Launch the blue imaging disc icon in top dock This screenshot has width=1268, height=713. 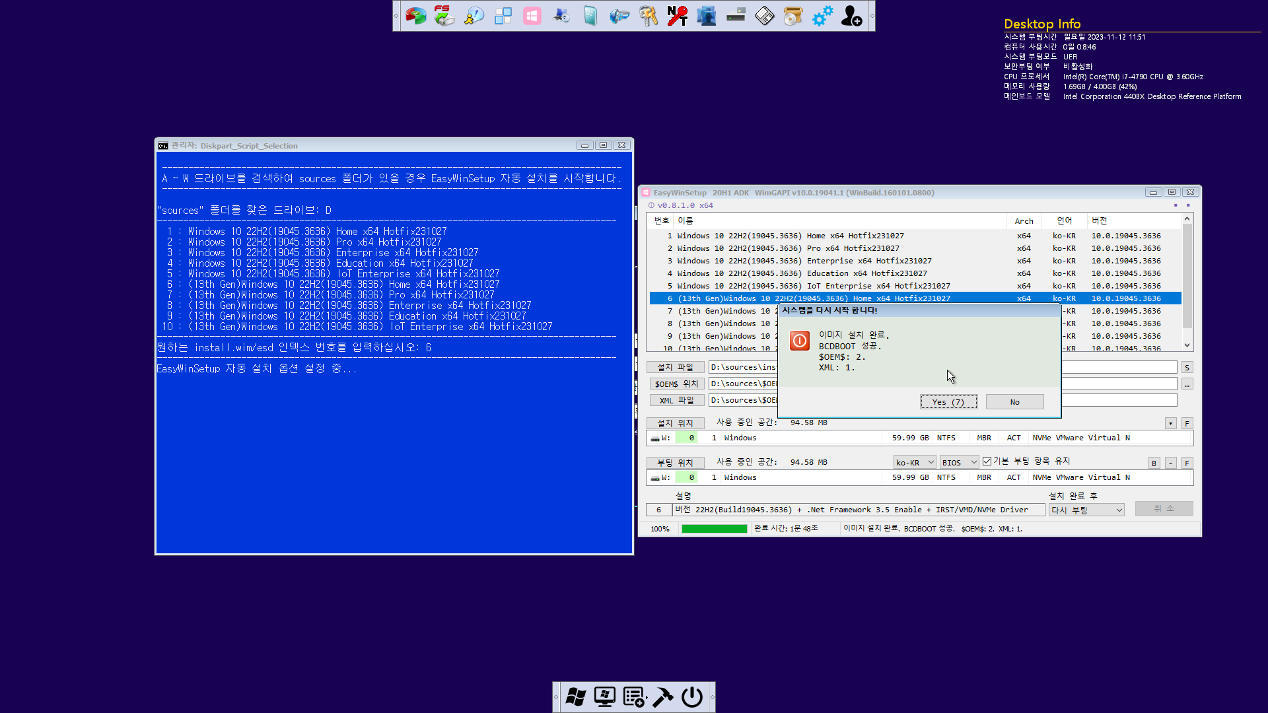[619, 15]
